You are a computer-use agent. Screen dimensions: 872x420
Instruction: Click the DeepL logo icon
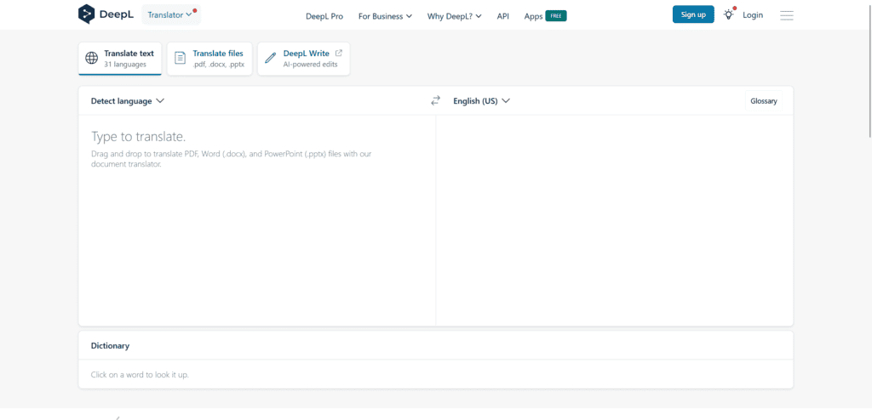pos(87,14)
